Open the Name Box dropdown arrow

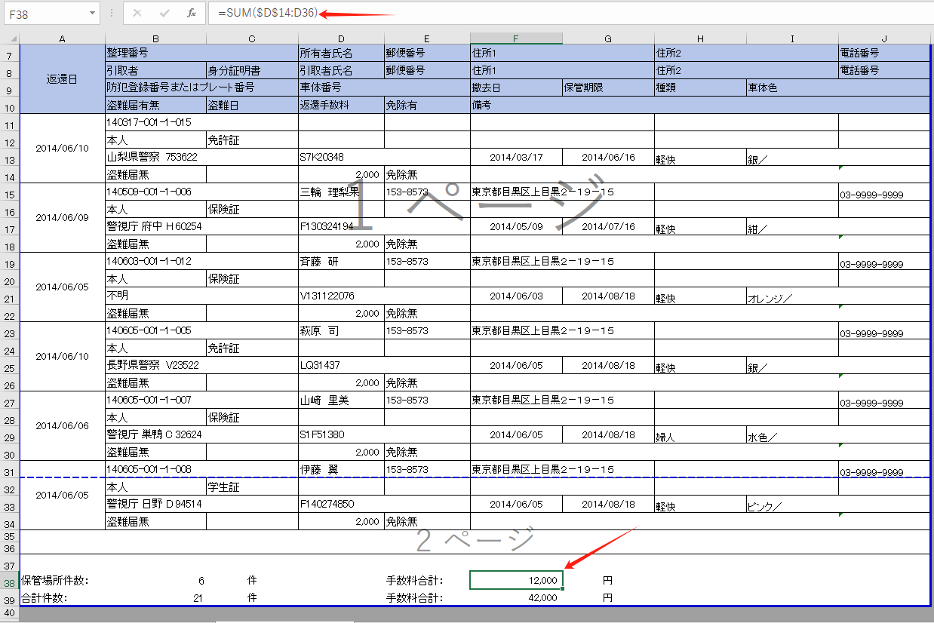coord(92,14)
